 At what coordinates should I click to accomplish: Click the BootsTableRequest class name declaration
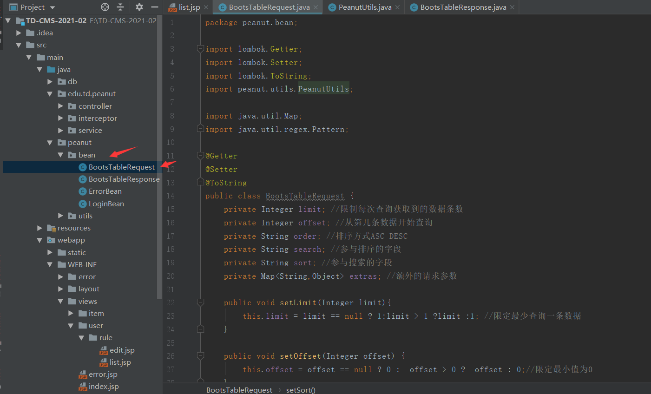pyautogui.click(x=305, y=196)
